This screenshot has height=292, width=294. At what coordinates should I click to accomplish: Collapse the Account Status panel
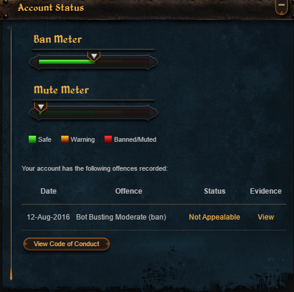point(281,7)
